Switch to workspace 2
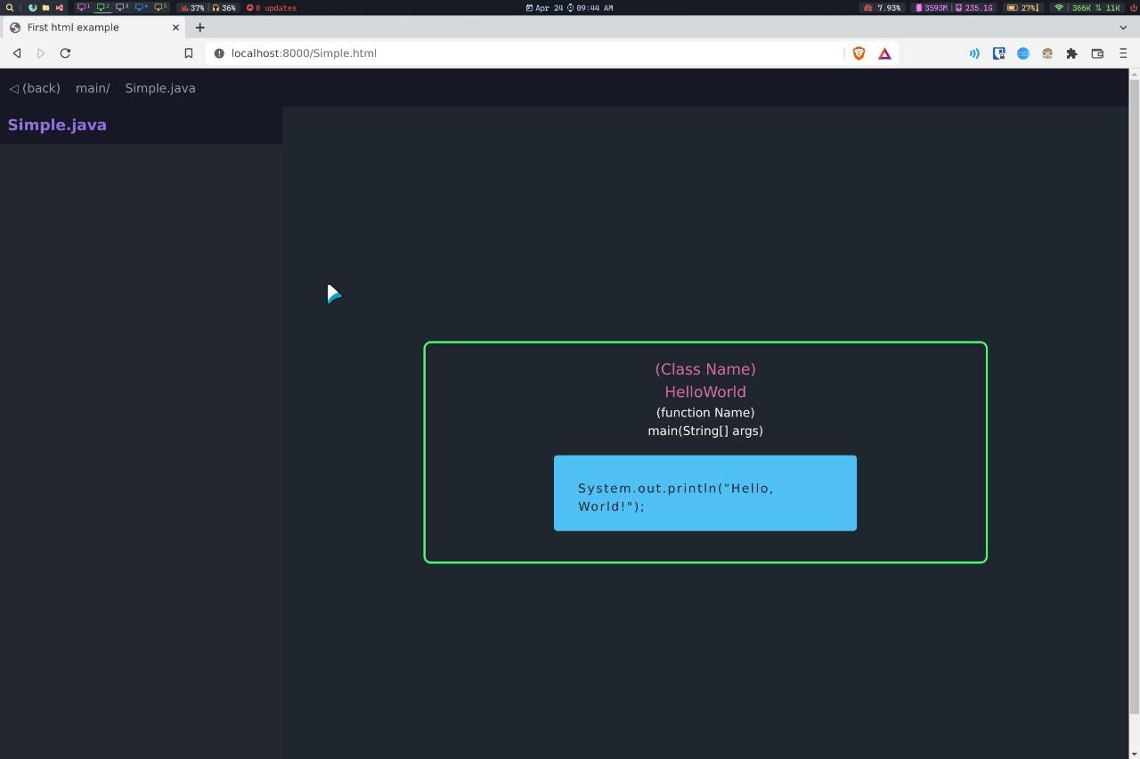 point(103,8)
